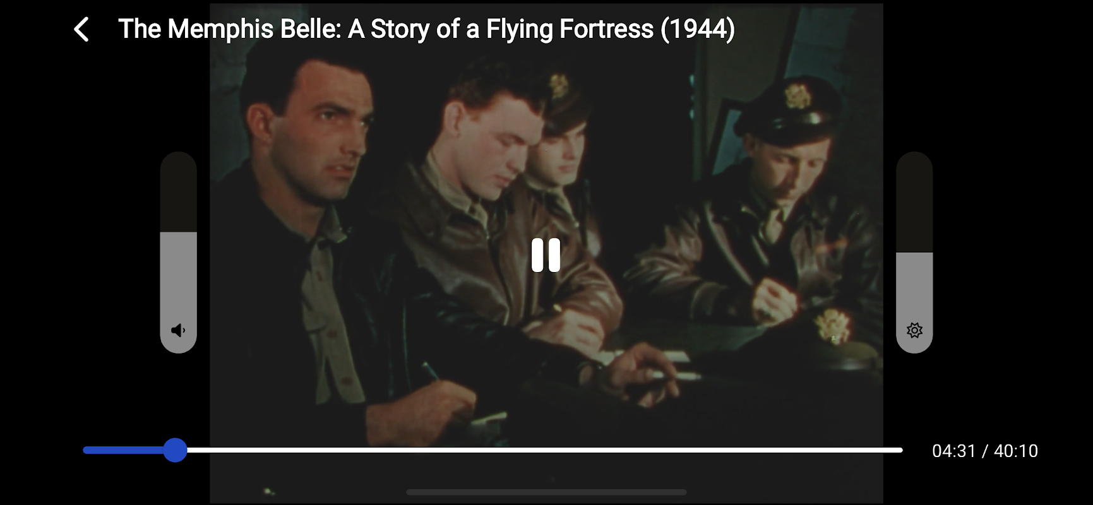The height and width of the screenshot is (505, 1093).
Task: Seek to the very end of the timeline
Action: pos(901,450)
